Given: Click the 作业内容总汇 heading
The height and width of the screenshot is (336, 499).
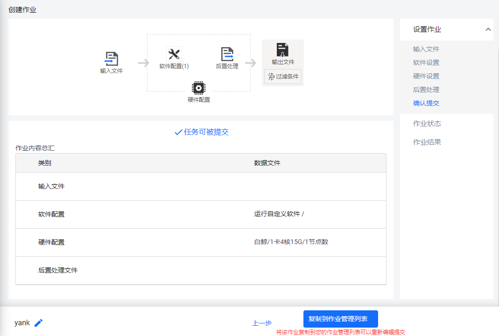Looking at the screenshot, I should point(35,148).
